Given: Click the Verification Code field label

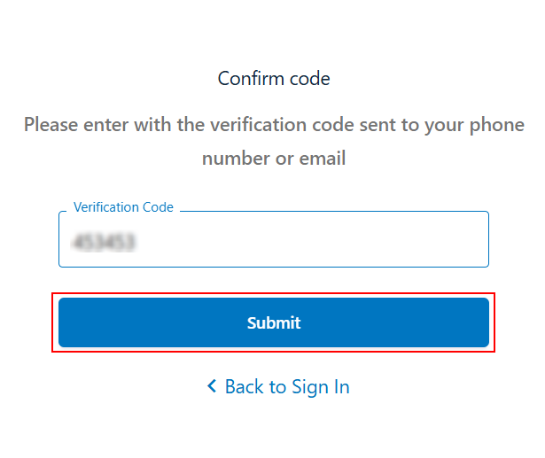Looking at the screenshot, I should [x=123, y=207].
